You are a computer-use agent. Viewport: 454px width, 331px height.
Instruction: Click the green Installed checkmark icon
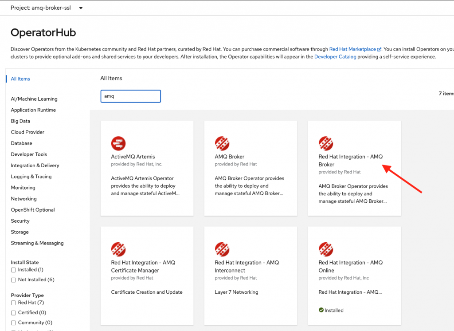321,310
